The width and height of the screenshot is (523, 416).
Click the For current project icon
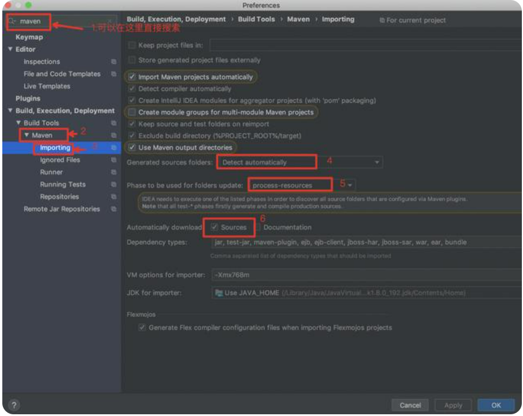[382, 20]
